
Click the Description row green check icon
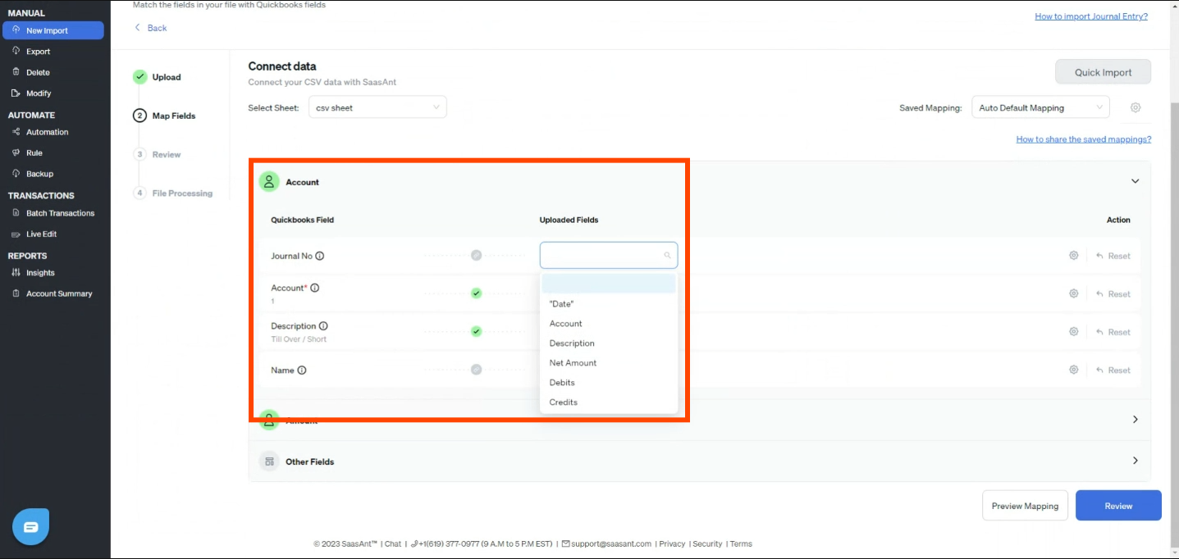click(476, 331)
